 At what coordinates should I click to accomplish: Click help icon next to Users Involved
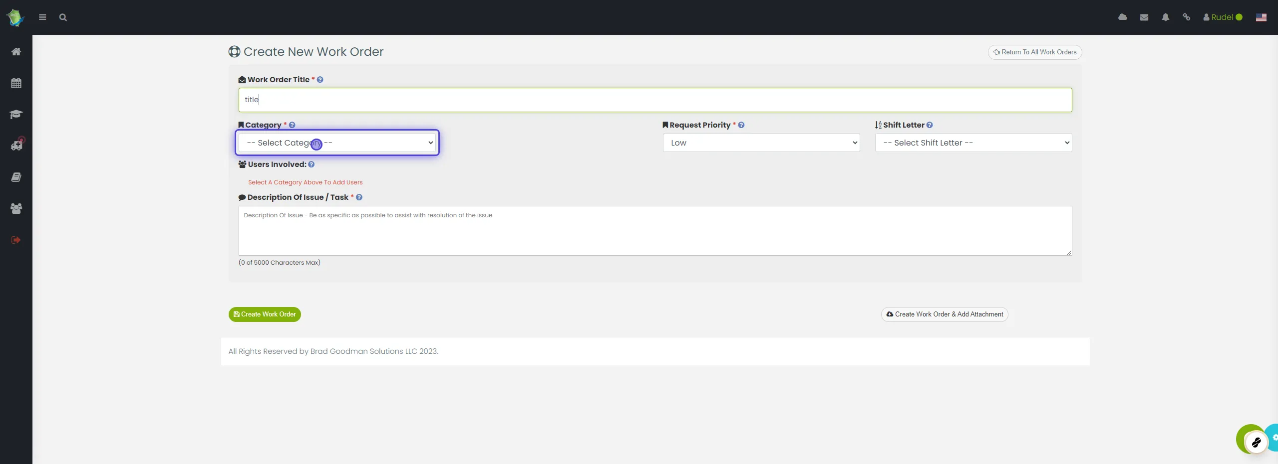coord(311,164)
